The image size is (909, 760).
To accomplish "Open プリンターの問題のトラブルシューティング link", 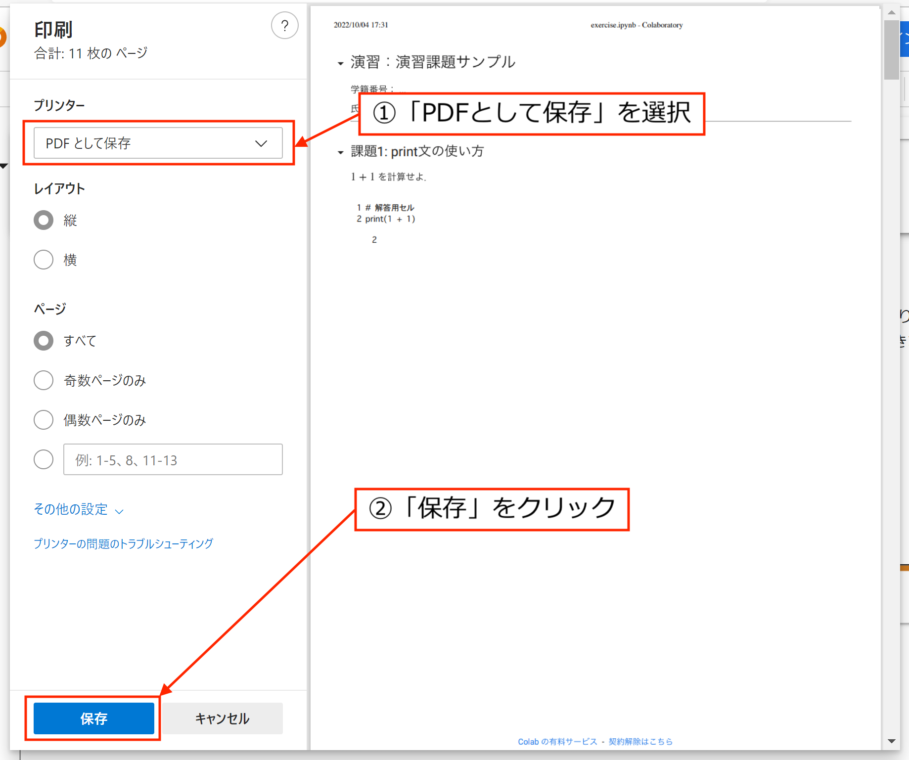I will click(123, 544).
